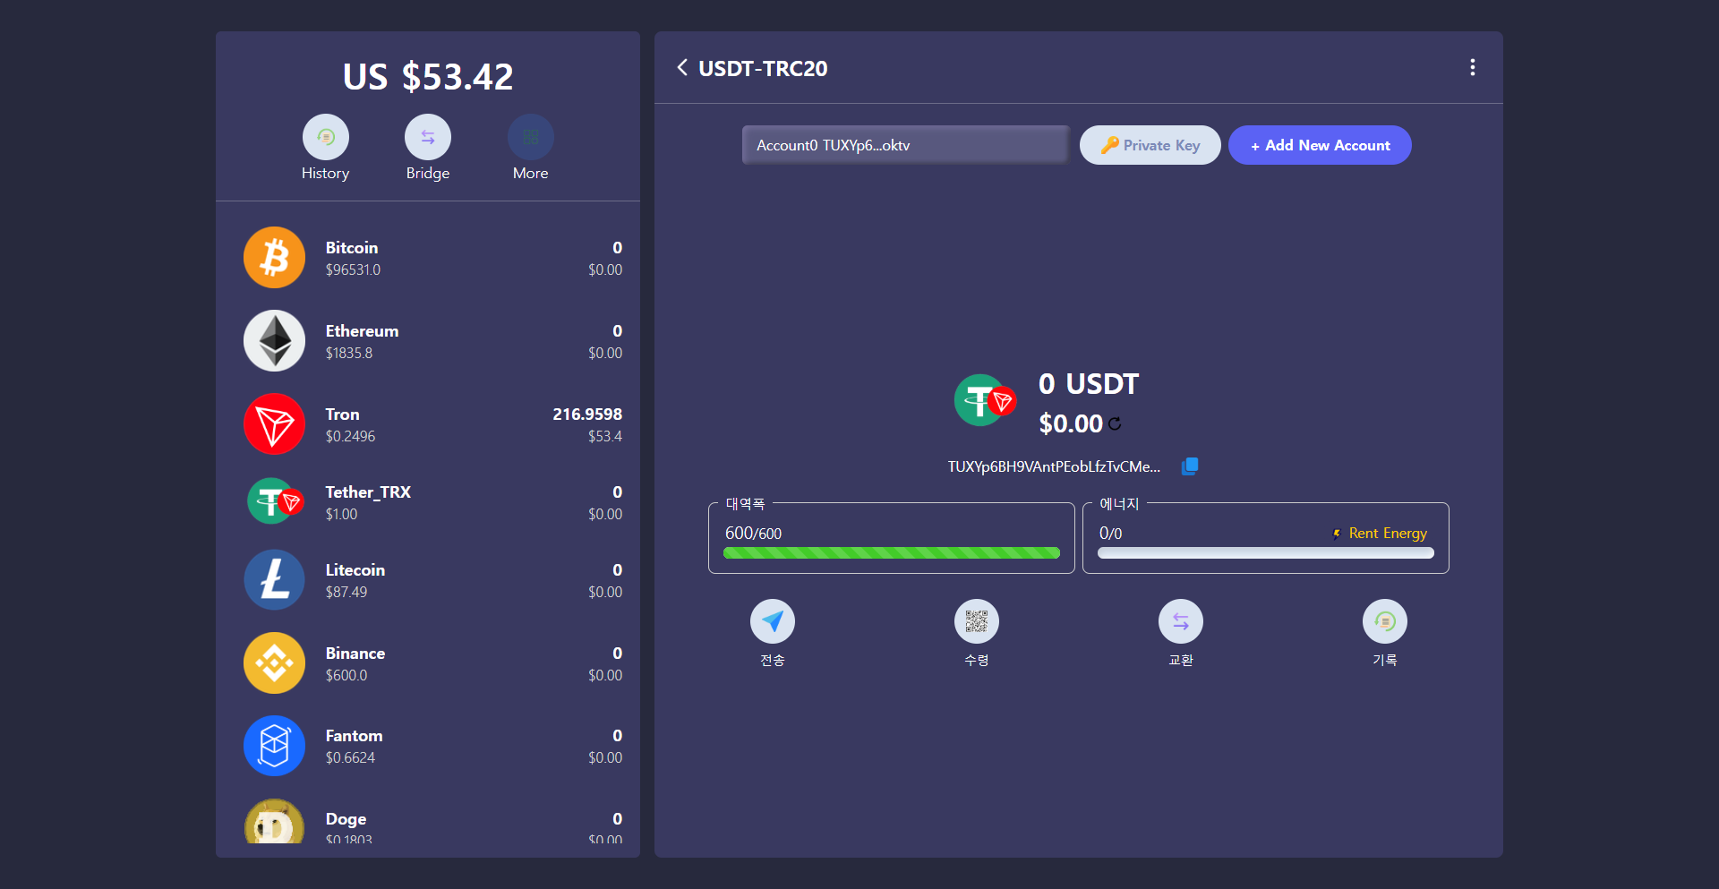Click the address text TUXYp6BH9VAntPEobLfzTvCMe...

click(x=1054, y=466)
